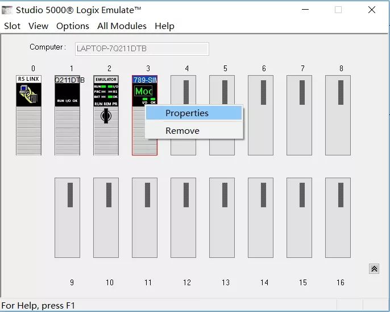Select the EMULATOR controller module in slot 2
The width and height of the screenshot is (390, 312).
tap(106, 115)
